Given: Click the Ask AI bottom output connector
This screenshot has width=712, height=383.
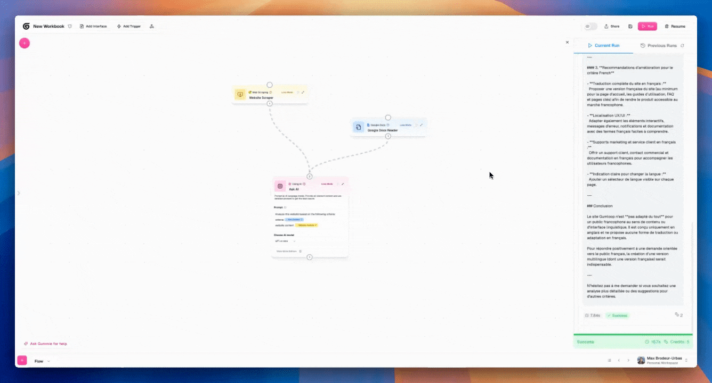Looking at the screenshot, I should pyautogui.click(x=310, y=257).
